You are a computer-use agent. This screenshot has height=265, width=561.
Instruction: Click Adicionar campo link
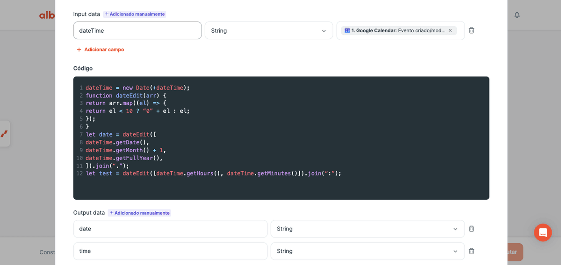pyautogui.click(x=100, y=49)
